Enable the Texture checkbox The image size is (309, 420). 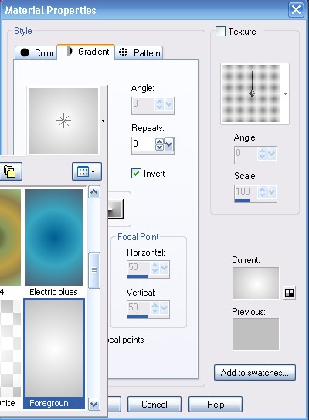coord(220,32)
